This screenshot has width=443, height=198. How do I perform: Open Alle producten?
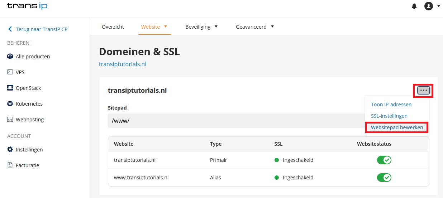(33, 57)
